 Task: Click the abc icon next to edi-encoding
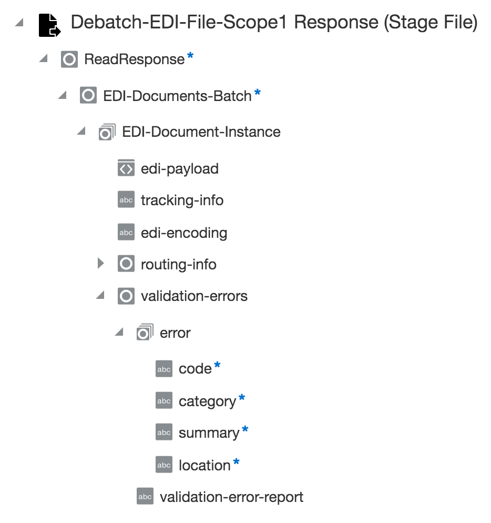coord(126,232)
